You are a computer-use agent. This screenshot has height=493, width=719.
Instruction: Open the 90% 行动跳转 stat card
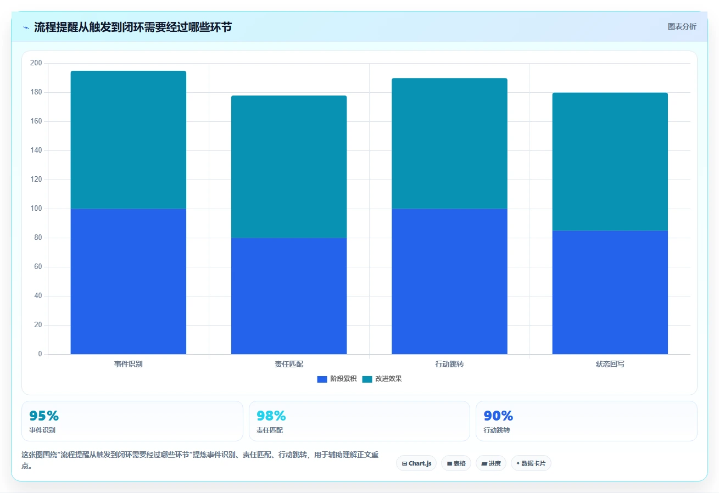587,421
